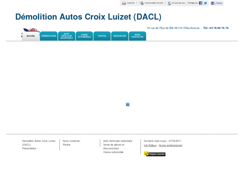Click the car logo above the Accueil tab
Image resolution: width=244 pixels, height=183 pixels.
point(31,30)
